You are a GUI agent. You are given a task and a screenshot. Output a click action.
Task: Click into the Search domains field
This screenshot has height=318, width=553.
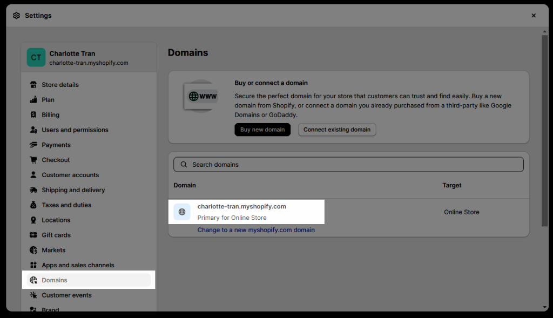click(348, 164)
